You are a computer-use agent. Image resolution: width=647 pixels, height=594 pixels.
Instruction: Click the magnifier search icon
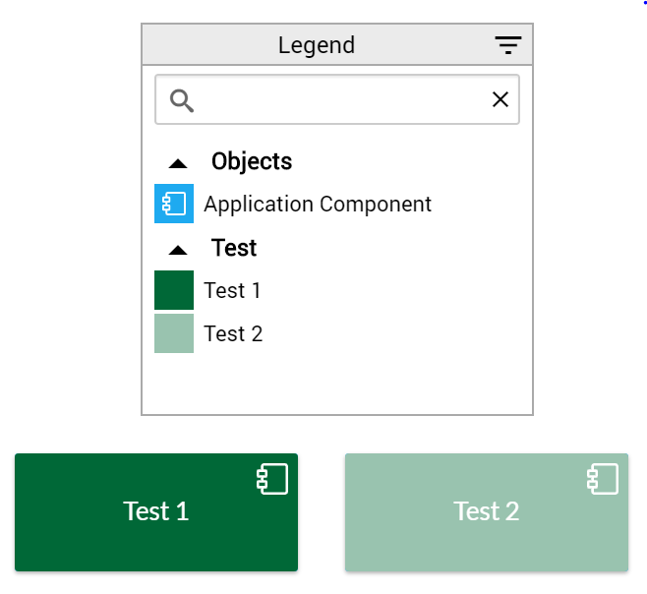click(182, 100)
